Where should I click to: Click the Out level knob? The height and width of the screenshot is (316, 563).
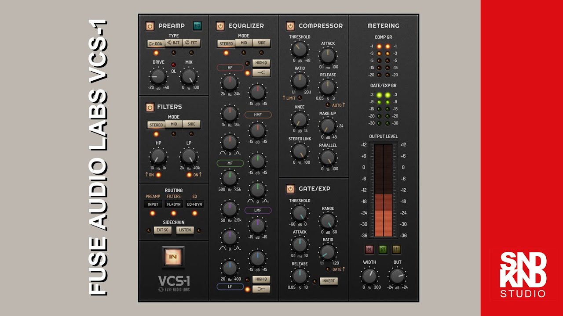pos(397,276)
